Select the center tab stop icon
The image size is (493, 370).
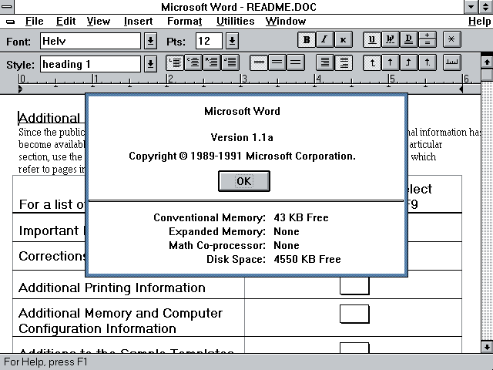(x=391, y=62)
